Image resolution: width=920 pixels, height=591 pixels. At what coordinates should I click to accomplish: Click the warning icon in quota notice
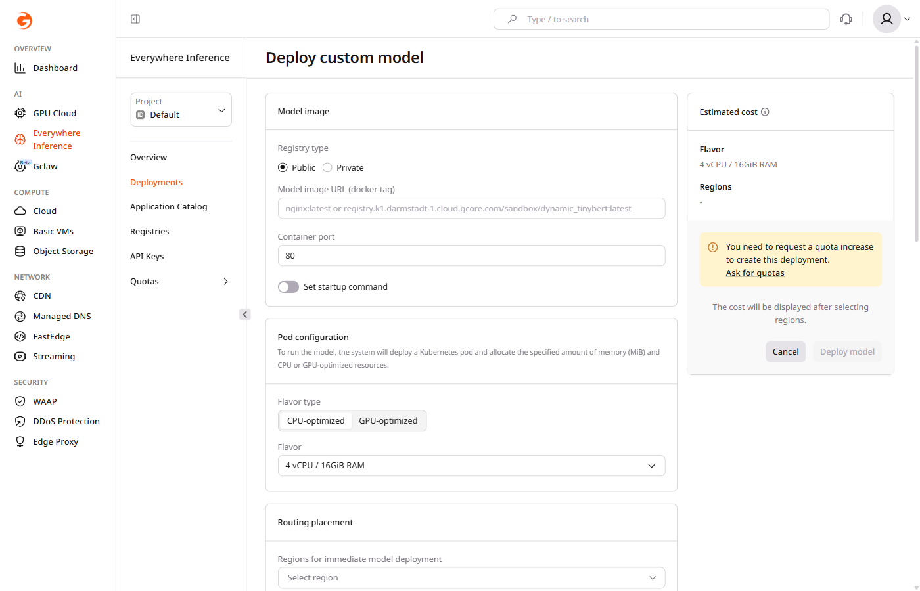[712, 248]
